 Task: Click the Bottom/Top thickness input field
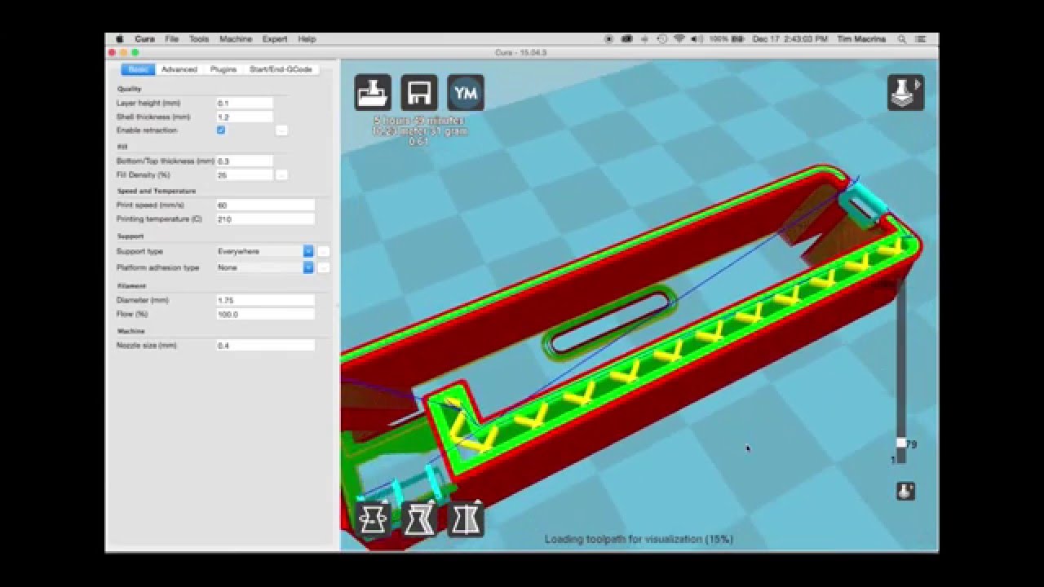coord(245,161)
